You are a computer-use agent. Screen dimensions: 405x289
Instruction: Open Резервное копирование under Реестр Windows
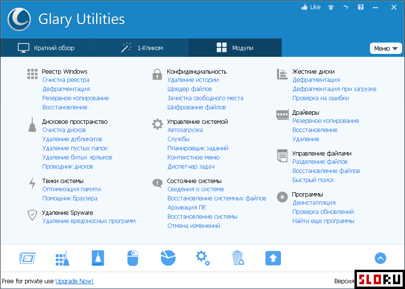[x=76, y=98]
